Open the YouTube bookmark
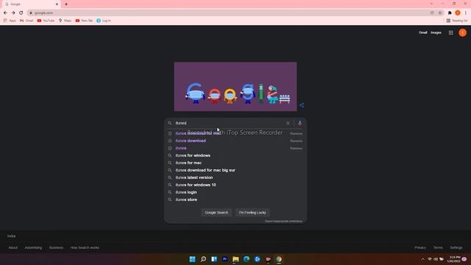Image resolution: width=471 pixels, height=265 pixels. click(x=46, y=21)
